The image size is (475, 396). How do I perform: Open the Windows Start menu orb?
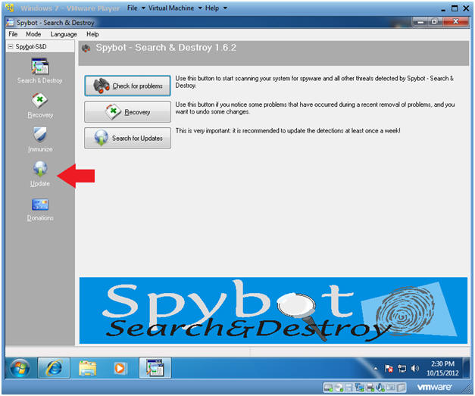pyautogui.click(x=20, y=368)
